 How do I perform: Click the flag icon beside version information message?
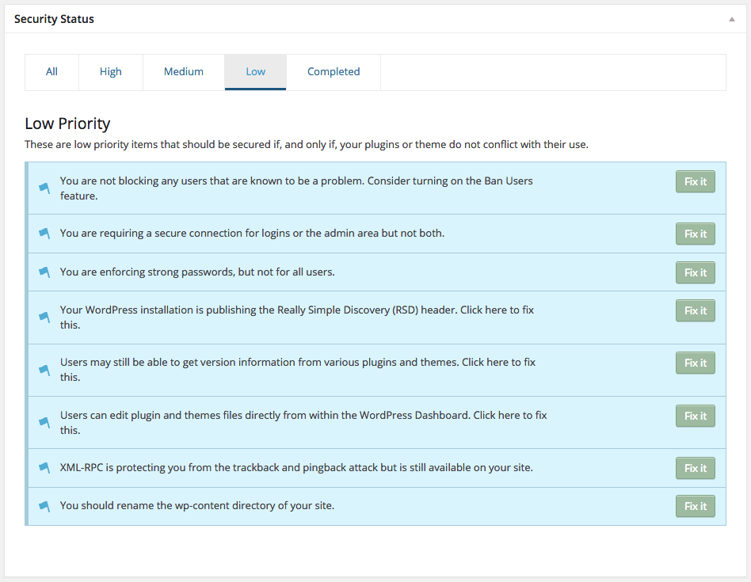click(44, 370)
